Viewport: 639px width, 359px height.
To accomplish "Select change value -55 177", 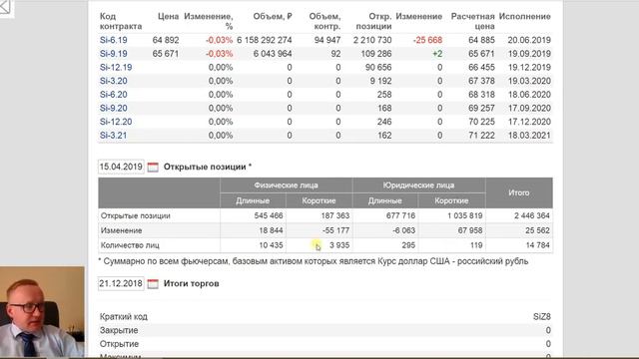I will [x=335, y=230].
